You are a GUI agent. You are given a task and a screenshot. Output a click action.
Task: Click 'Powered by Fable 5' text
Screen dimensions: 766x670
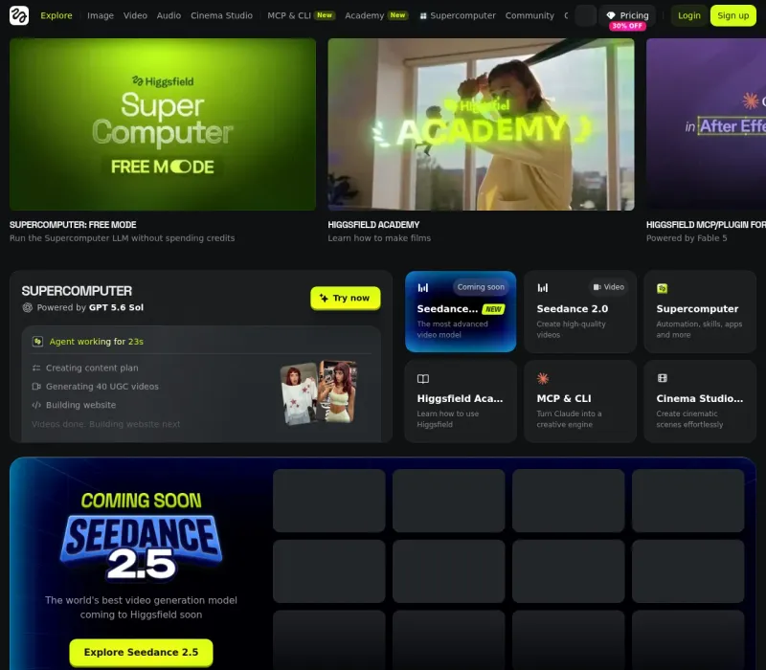687,237
